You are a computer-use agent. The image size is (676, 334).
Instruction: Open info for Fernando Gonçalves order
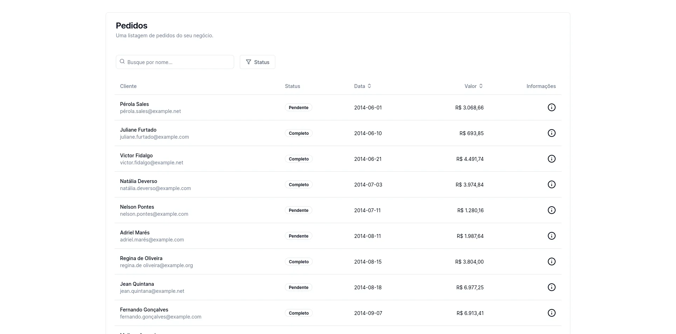click(551, 313)
